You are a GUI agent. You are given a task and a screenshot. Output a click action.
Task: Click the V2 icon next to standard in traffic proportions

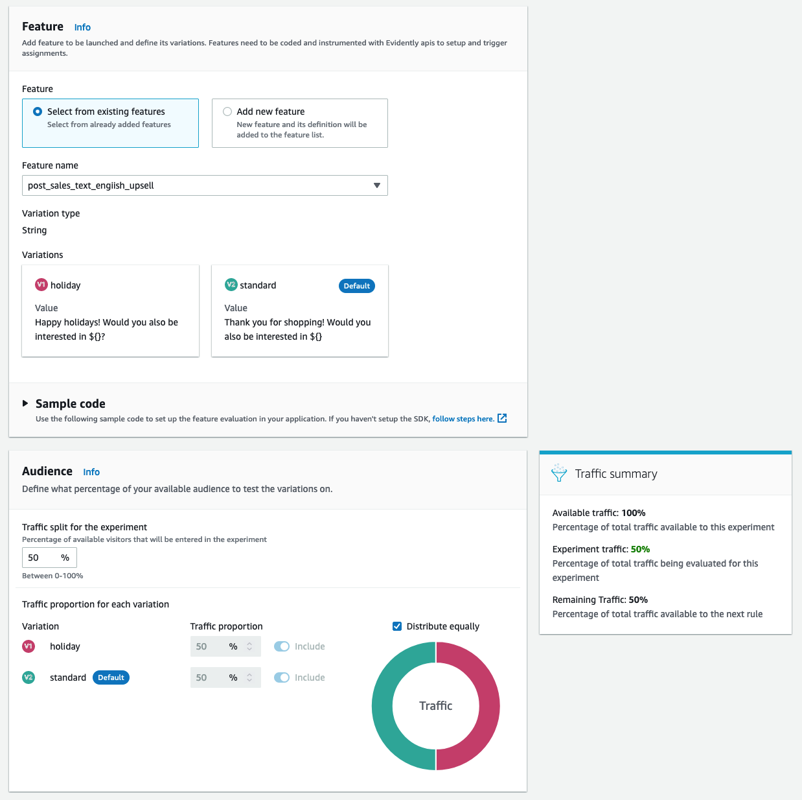coord(28,677)
